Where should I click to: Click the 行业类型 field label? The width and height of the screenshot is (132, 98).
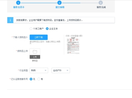(23, 70)
